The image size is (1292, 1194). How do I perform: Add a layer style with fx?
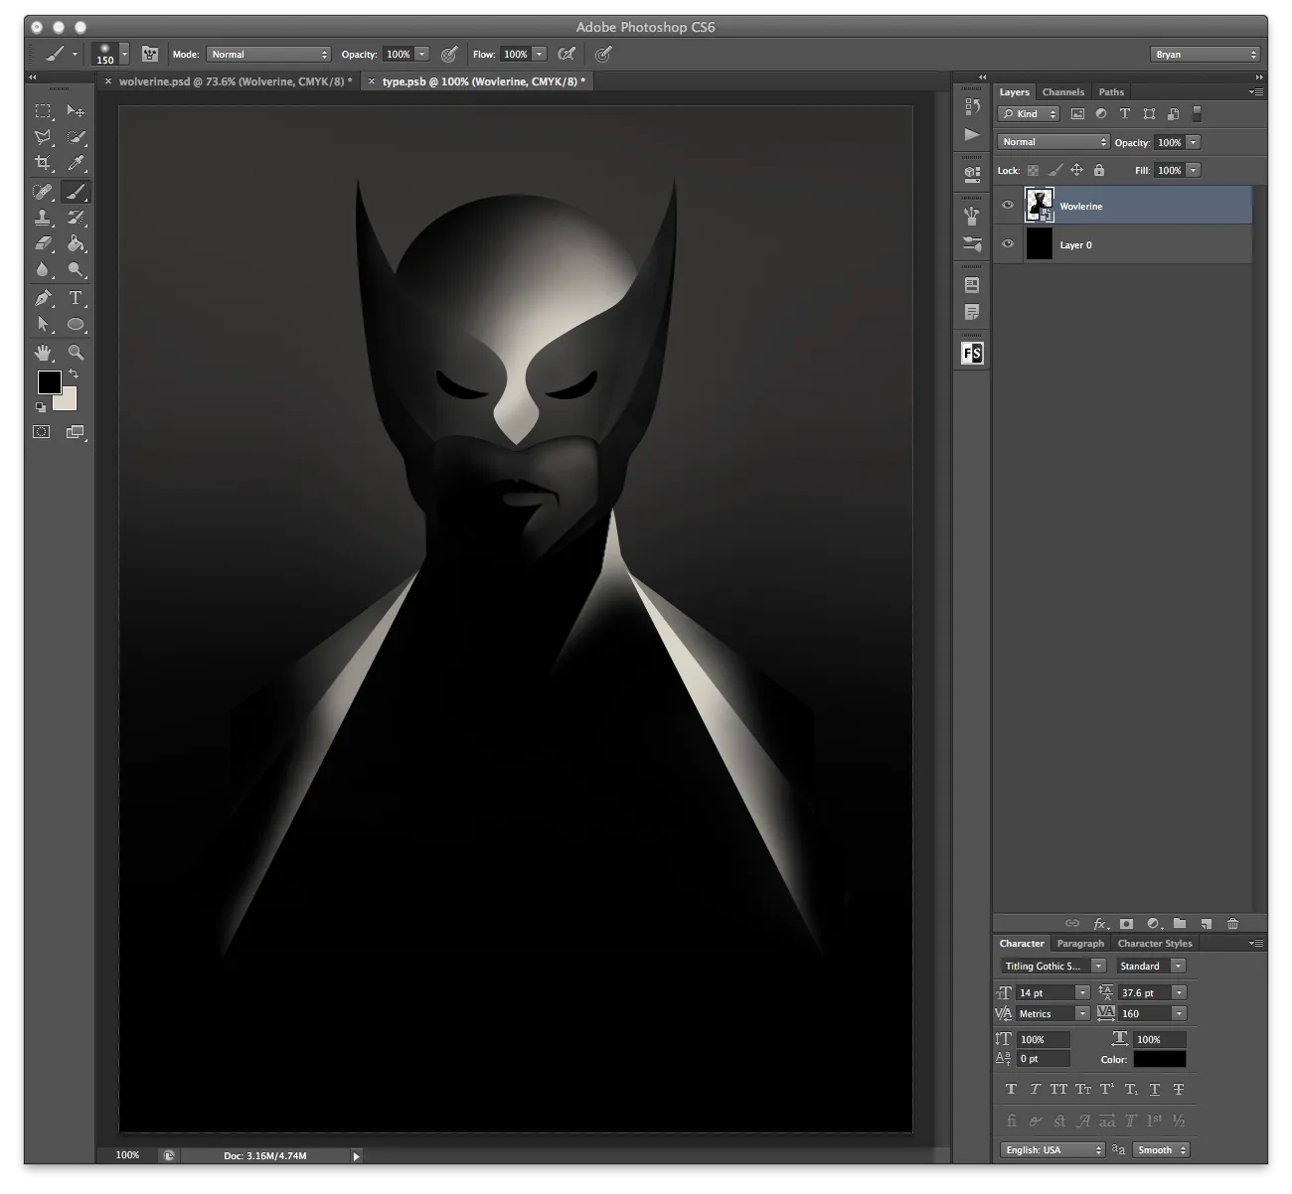click(x=1100, y=924)
